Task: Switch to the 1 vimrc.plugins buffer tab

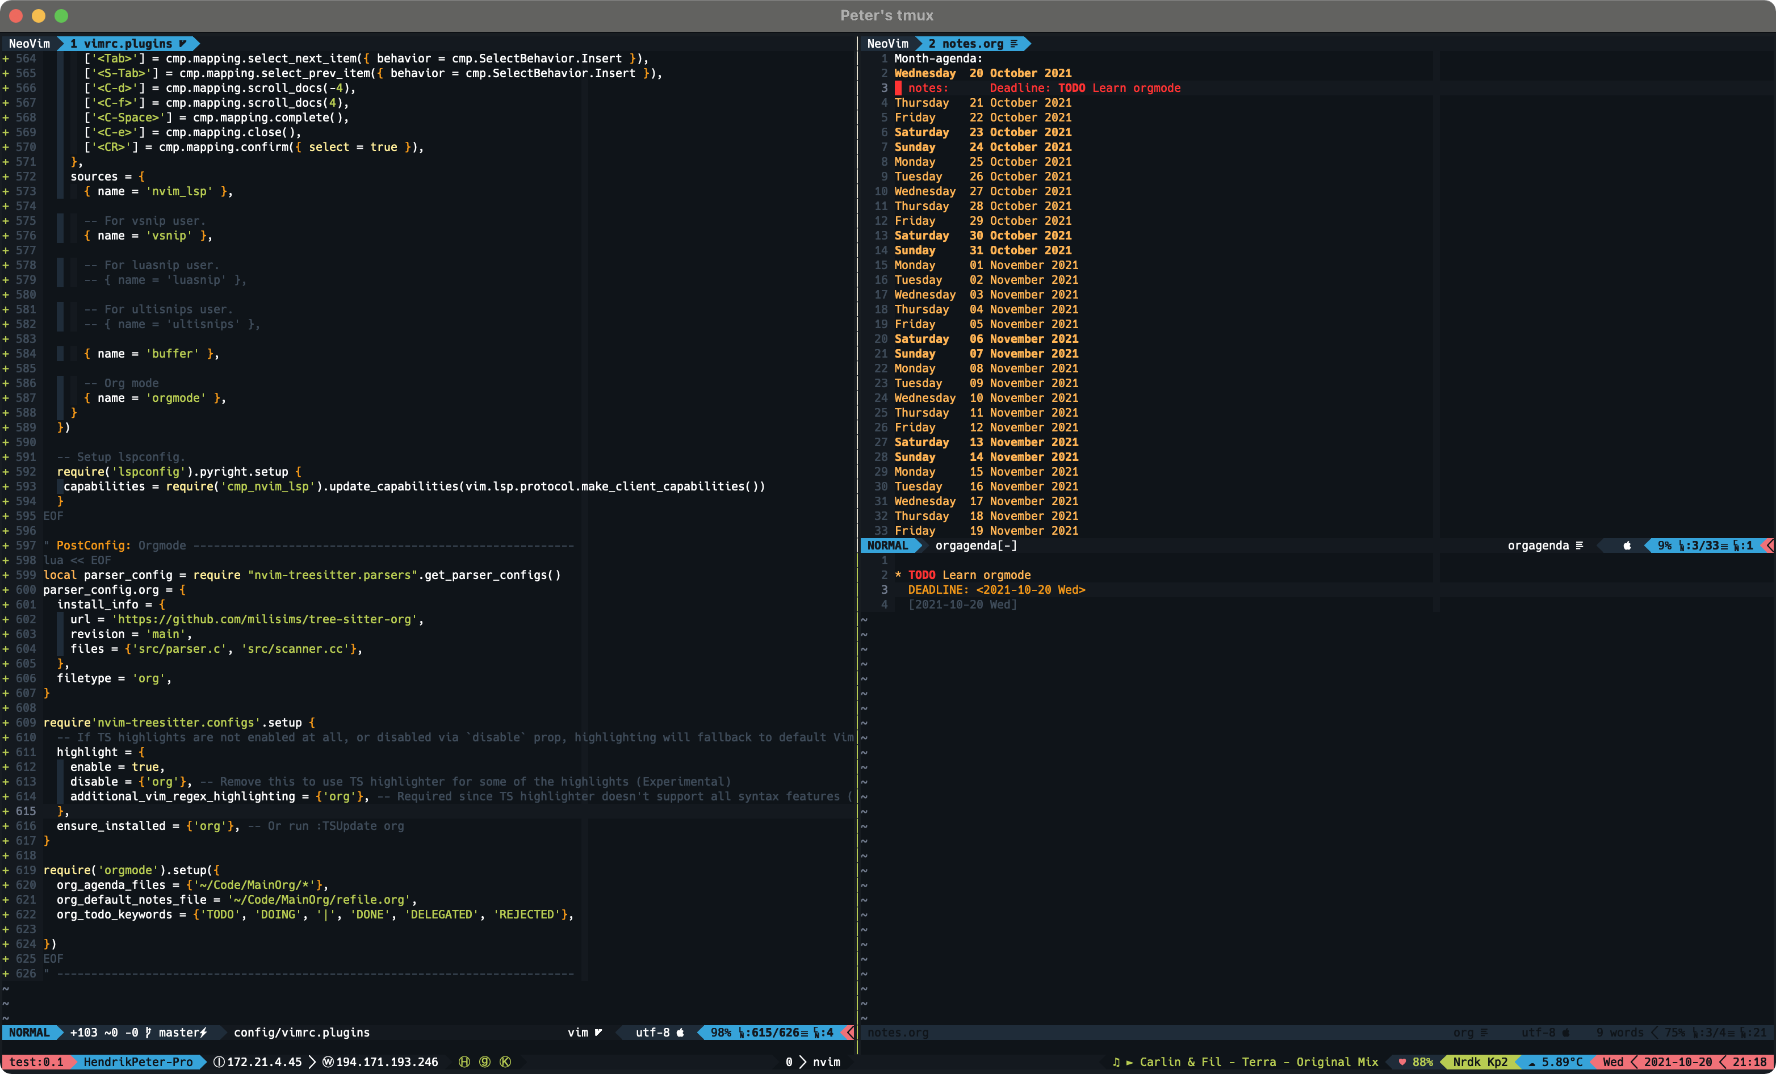Action: point(128,43)
